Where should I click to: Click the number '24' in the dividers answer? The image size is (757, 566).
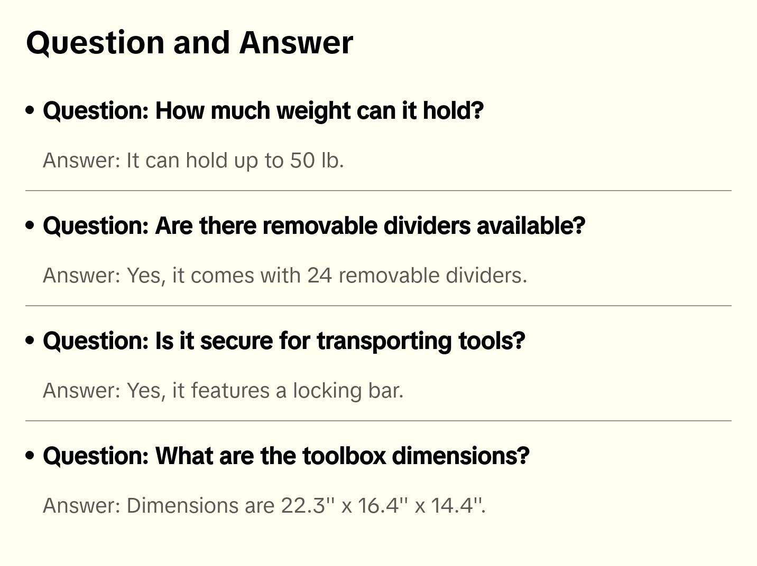[320, 276]
